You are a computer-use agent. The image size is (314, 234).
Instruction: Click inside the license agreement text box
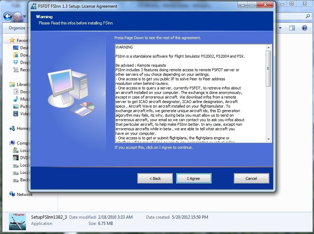pos(191,93)
